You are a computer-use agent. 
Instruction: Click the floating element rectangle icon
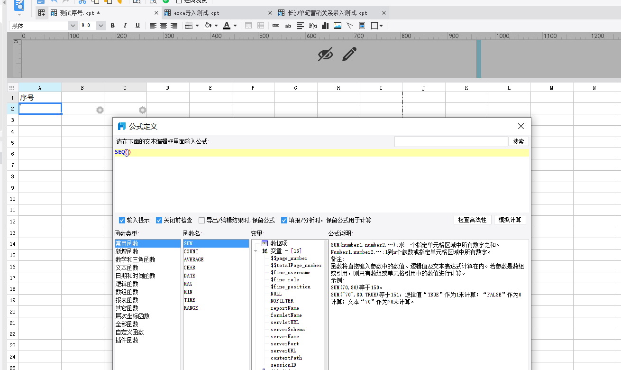click(374, 26)
